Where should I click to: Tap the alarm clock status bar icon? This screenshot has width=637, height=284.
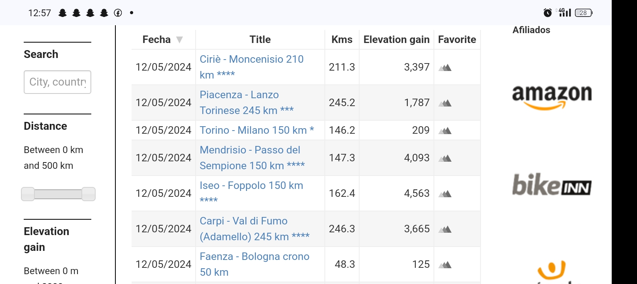click(547, 13)
